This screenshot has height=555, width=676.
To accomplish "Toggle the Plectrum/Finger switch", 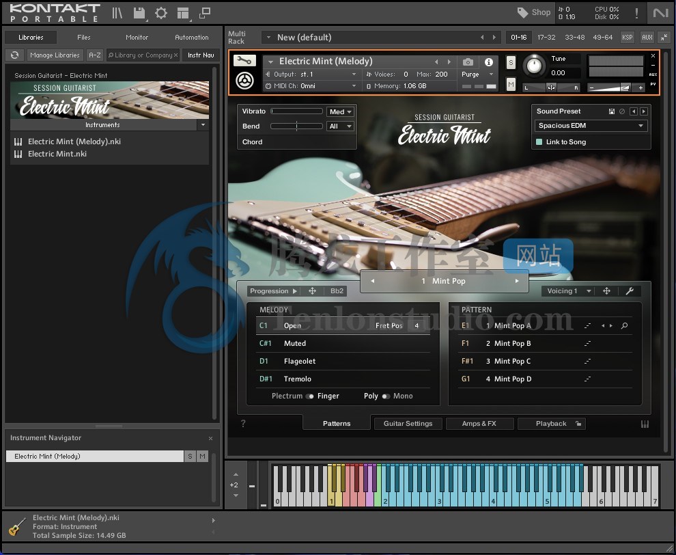I will [x=309, y=396].
